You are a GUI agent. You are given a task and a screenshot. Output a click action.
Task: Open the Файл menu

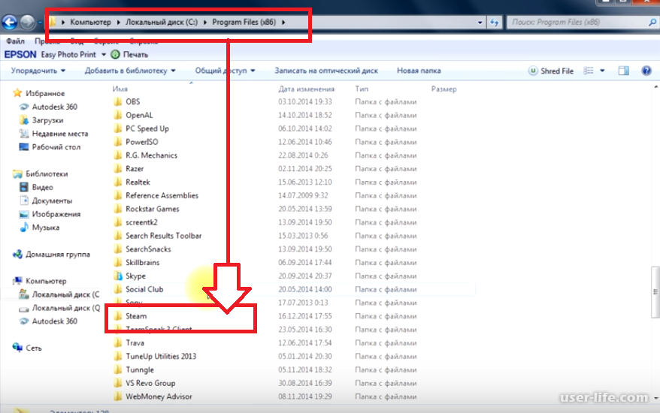(16, 41)
